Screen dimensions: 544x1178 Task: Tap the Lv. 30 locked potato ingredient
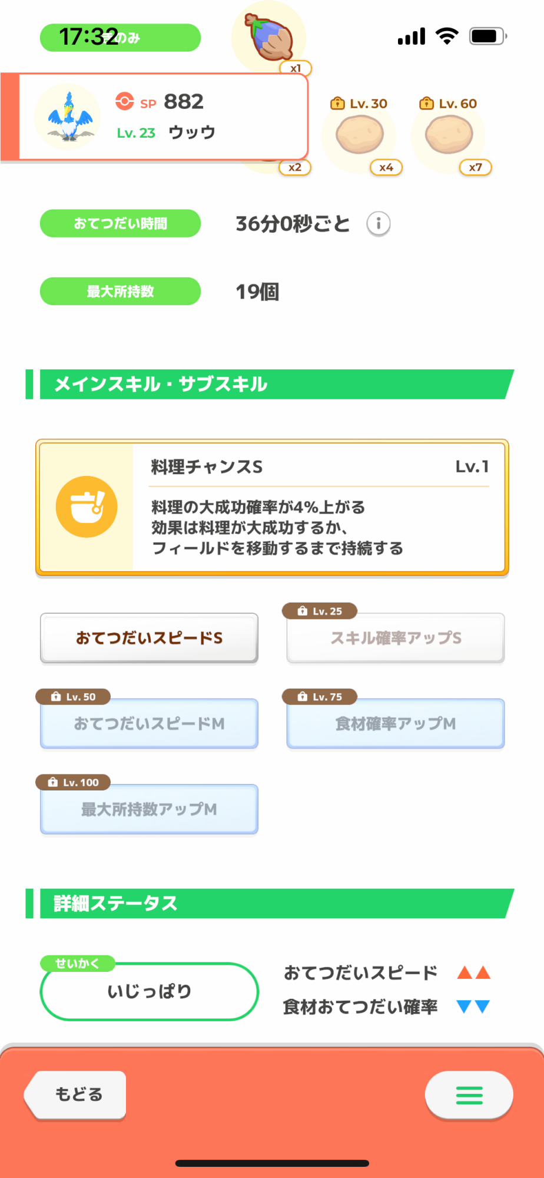(x=360, y=135)
